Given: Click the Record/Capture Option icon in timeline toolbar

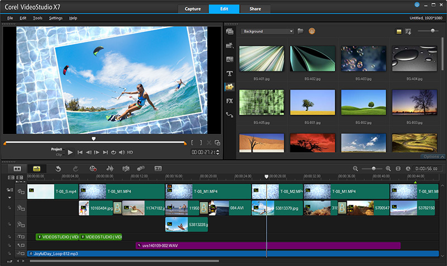Looking at the screenshot, I should 93,168.
